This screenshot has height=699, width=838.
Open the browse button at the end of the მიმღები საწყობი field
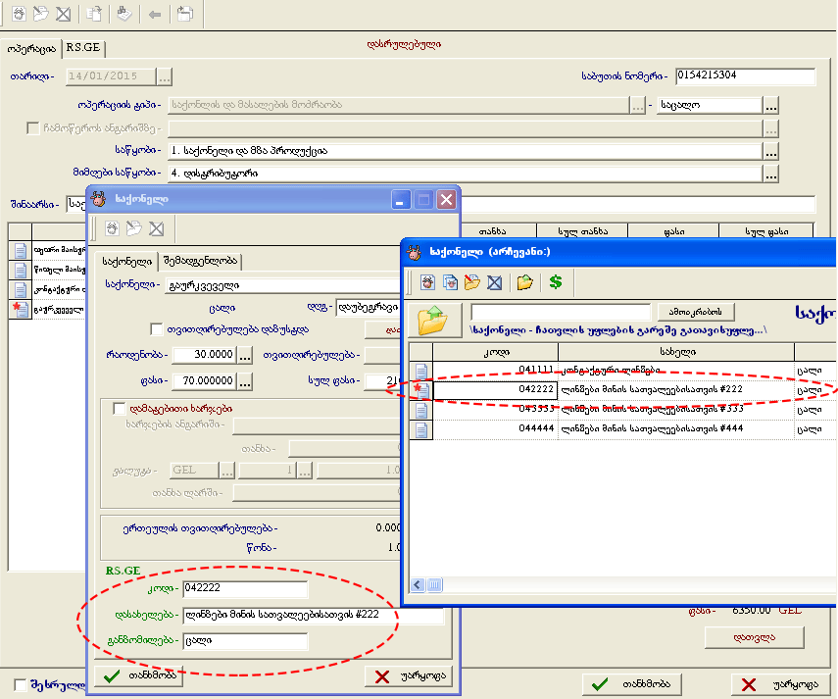(770, 174)
